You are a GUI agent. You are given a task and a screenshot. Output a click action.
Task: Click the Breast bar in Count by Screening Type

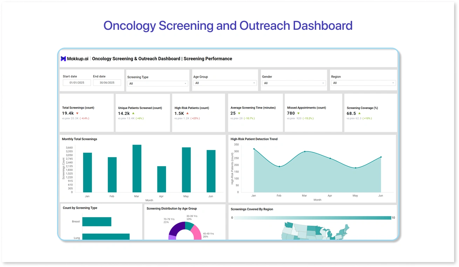pos(97,222)
